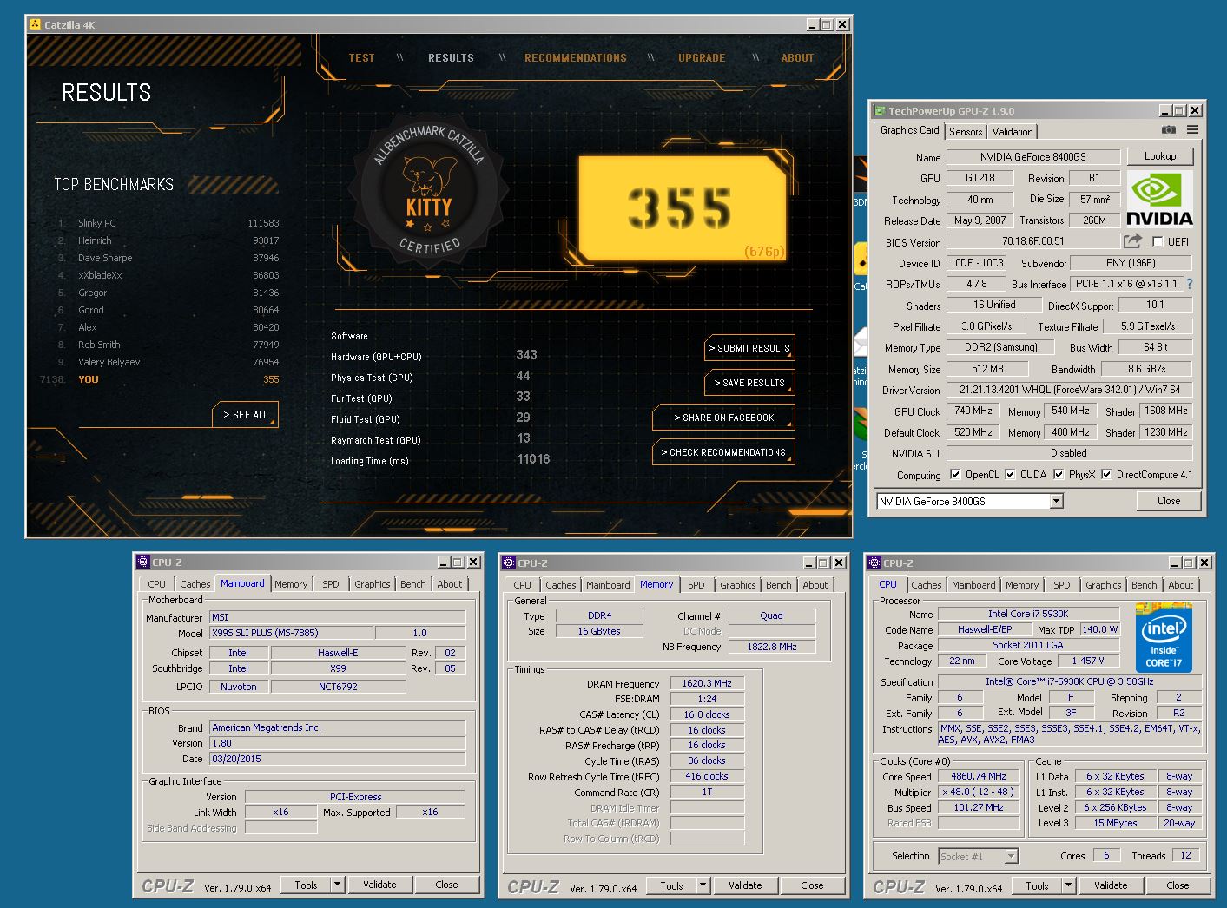
Task: Click Tools button in CPU-Z Mainboard window
Action: pos(307,885)
